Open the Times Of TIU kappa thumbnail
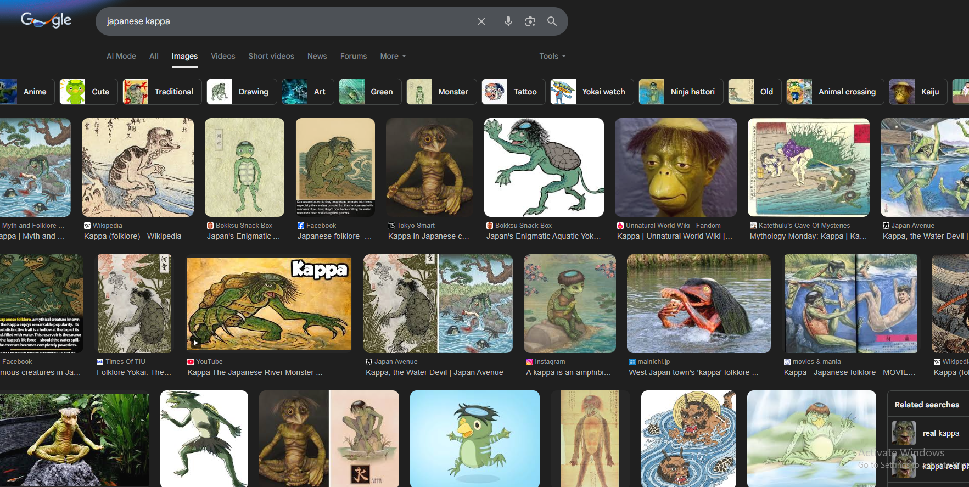The width and height of the screenshot is (969, 487). click(135, 304)
